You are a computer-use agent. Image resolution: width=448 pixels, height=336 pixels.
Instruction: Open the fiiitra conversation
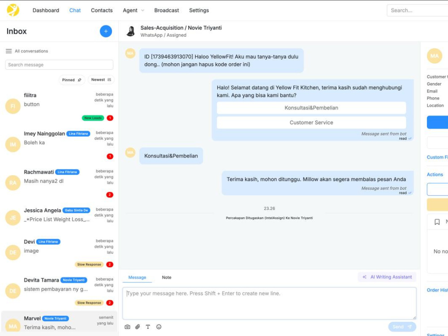pos(59,106)
